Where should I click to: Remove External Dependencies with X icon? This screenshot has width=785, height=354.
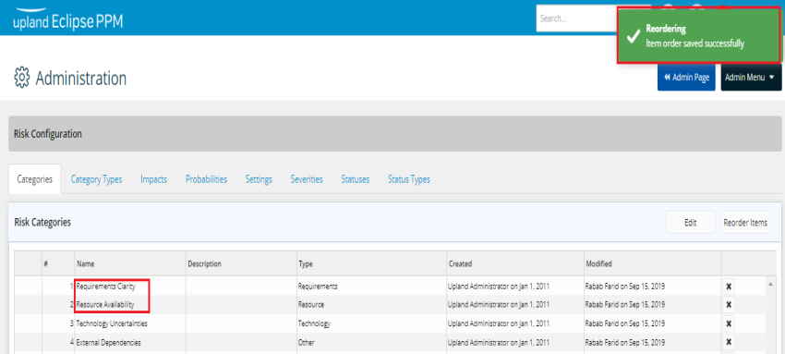pyautogui.click(x=729, y=343)
